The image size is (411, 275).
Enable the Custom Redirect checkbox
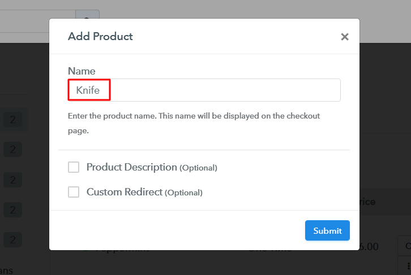click(74, 192)
